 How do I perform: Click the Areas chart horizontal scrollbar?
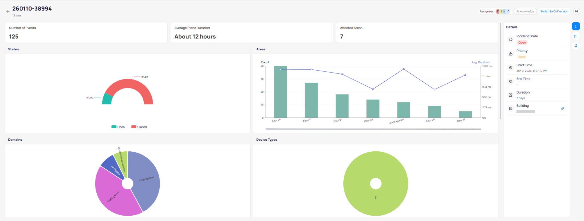click(373, 129)
